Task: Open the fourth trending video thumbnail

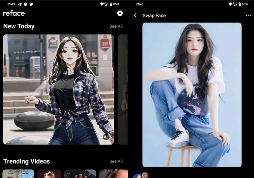Action: click(113, 174)
